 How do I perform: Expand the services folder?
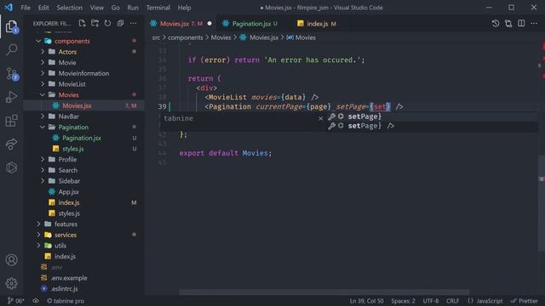point(38,235)
